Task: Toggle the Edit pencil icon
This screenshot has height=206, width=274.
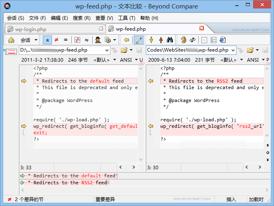Action: (x=138, y=40)
